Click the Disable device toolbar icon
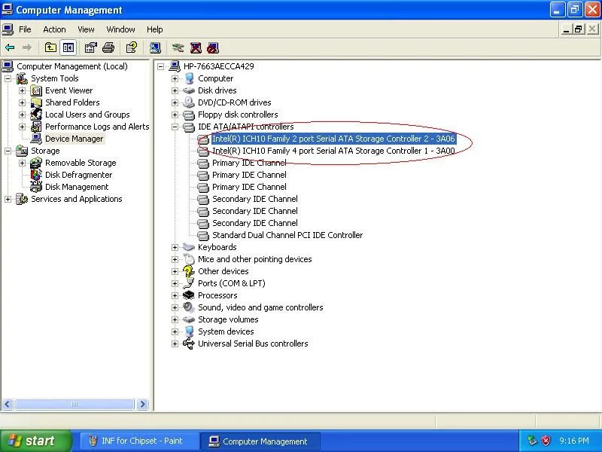Viewport: 602px width, 452px height. 213,47
